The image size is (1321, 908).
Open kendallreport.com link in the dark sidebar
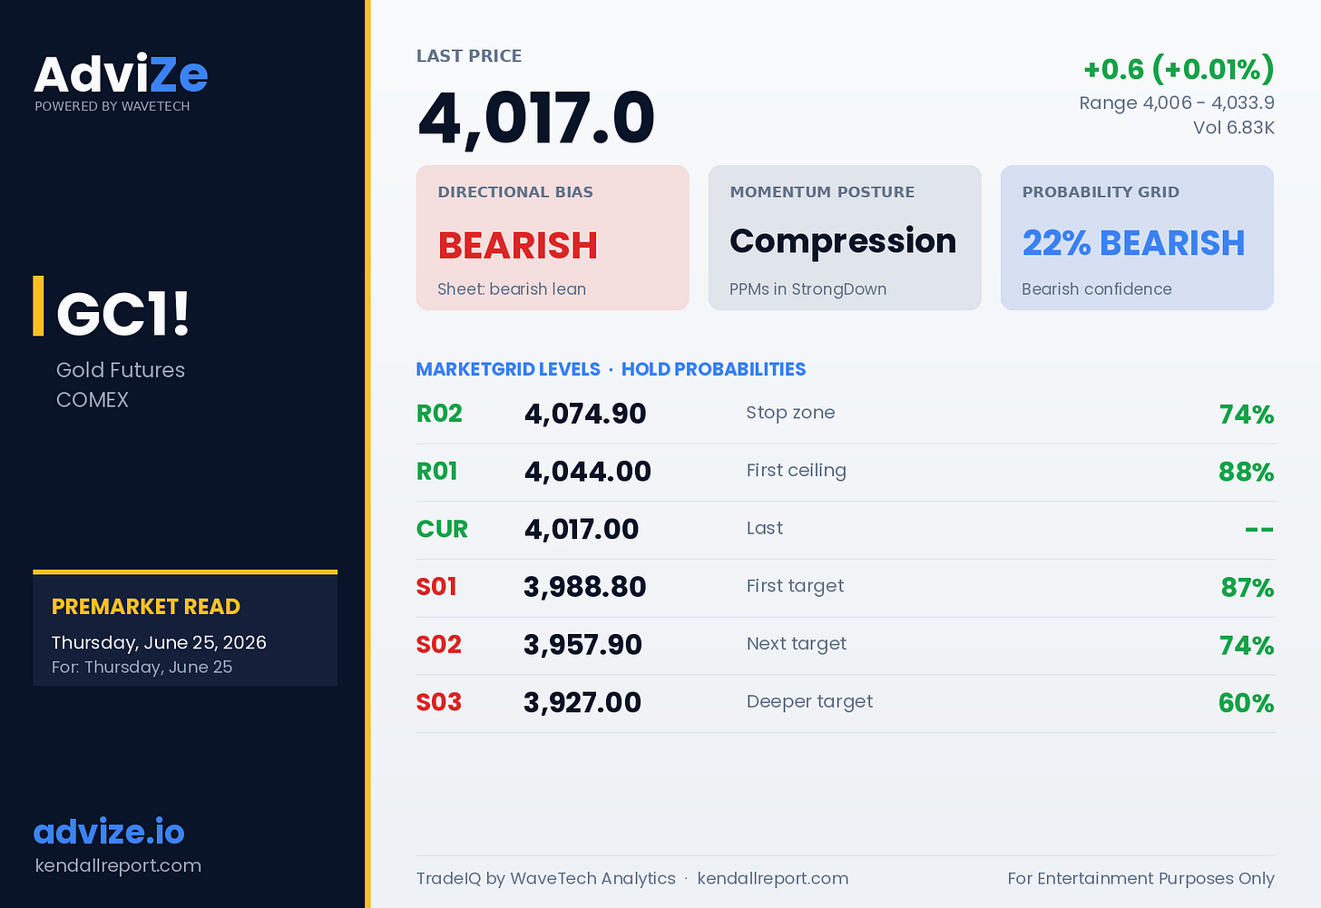[x=118, y=865]
